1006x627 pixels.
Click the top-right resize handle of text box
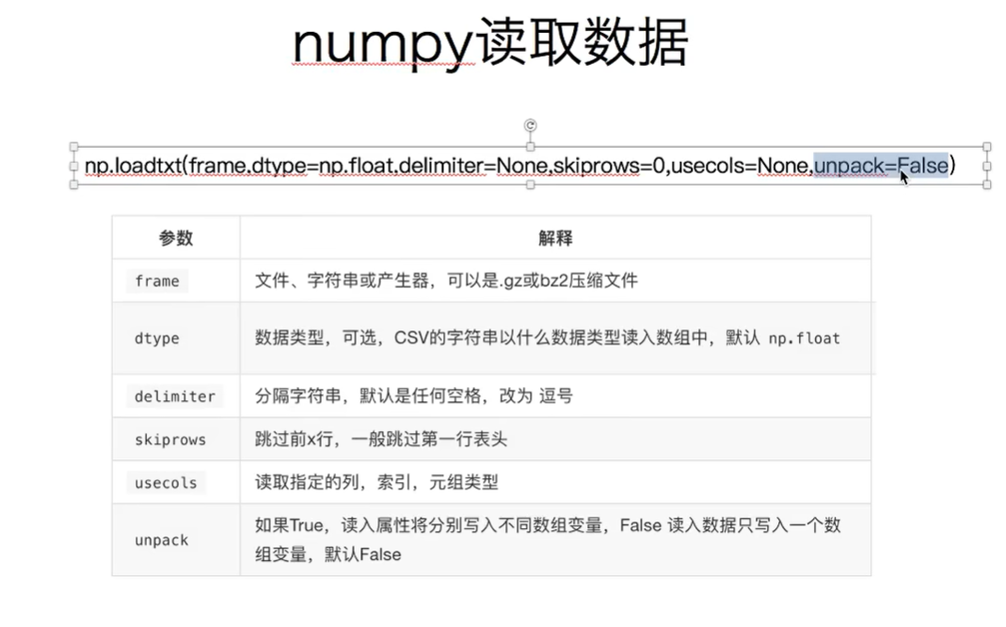[987, 147]
